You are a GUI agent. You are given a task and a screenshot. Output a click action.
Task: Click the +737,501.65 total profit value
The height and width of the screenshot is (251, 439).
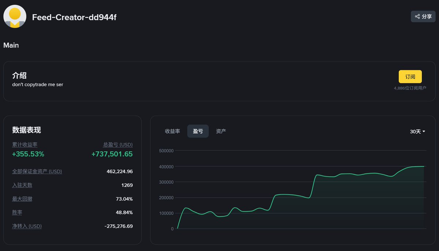pyautogui.click(x=112, y=154)
